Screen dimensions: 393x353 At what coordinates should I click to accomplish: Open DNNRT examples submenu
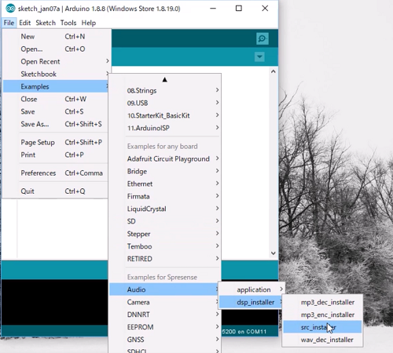(x=165, y=315)
